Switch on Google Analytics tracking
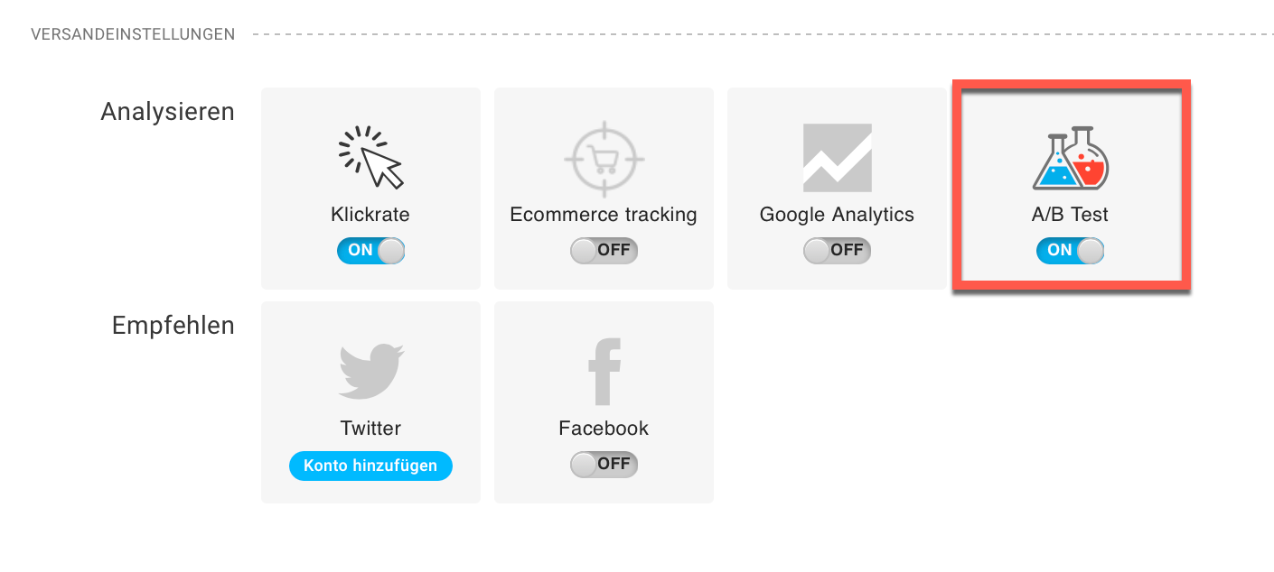1274x572 pixels. pos(837,250)
